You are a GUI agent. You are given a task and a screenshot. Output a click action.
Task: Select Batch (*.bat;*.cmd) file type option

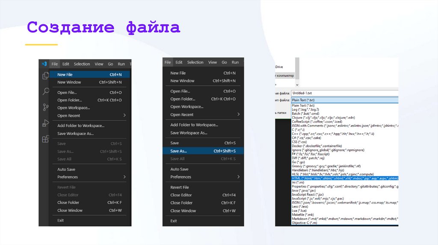pyautogui.click(x=345, y=114)
